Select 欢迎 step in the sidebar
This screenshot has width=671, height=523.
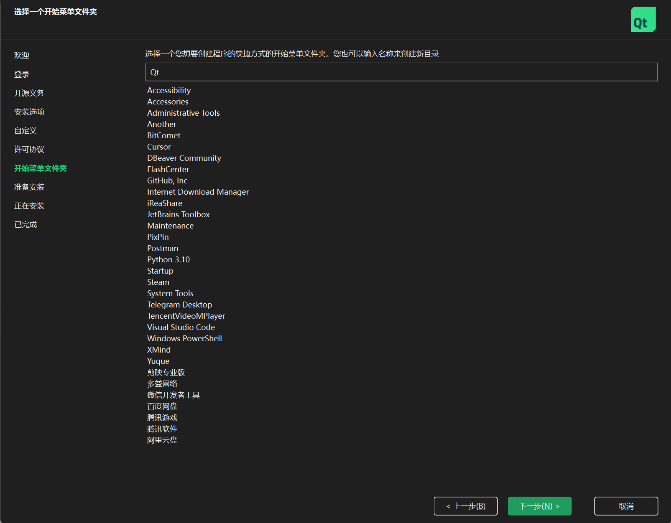(x=22, y=55)
